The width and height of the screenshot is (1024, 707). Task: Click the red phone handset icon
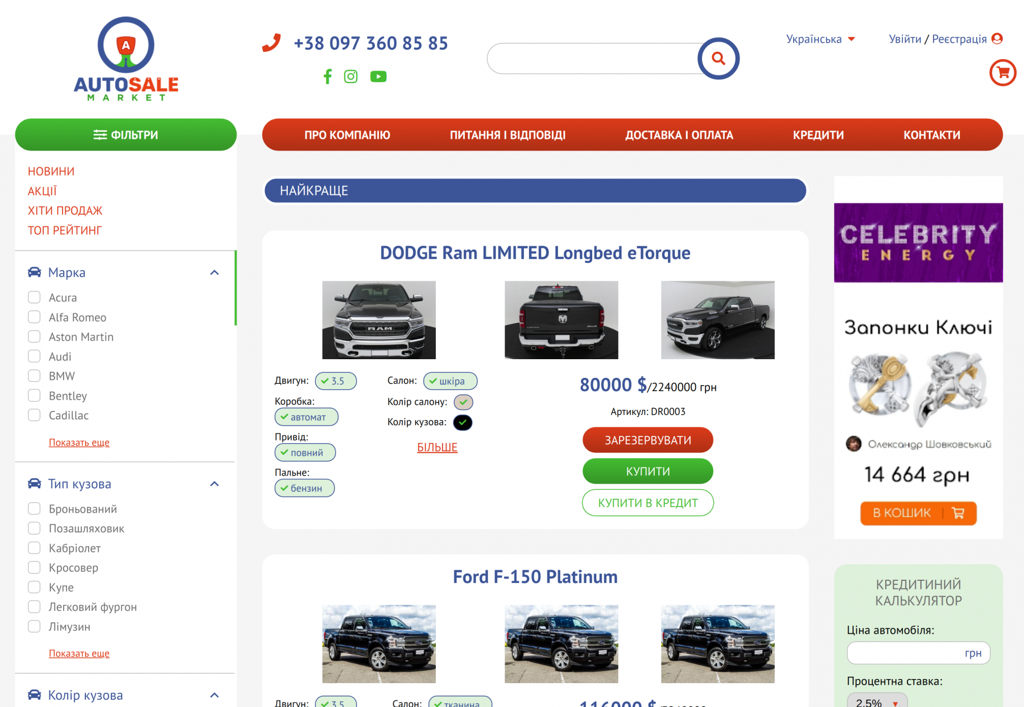pos(272,43)
